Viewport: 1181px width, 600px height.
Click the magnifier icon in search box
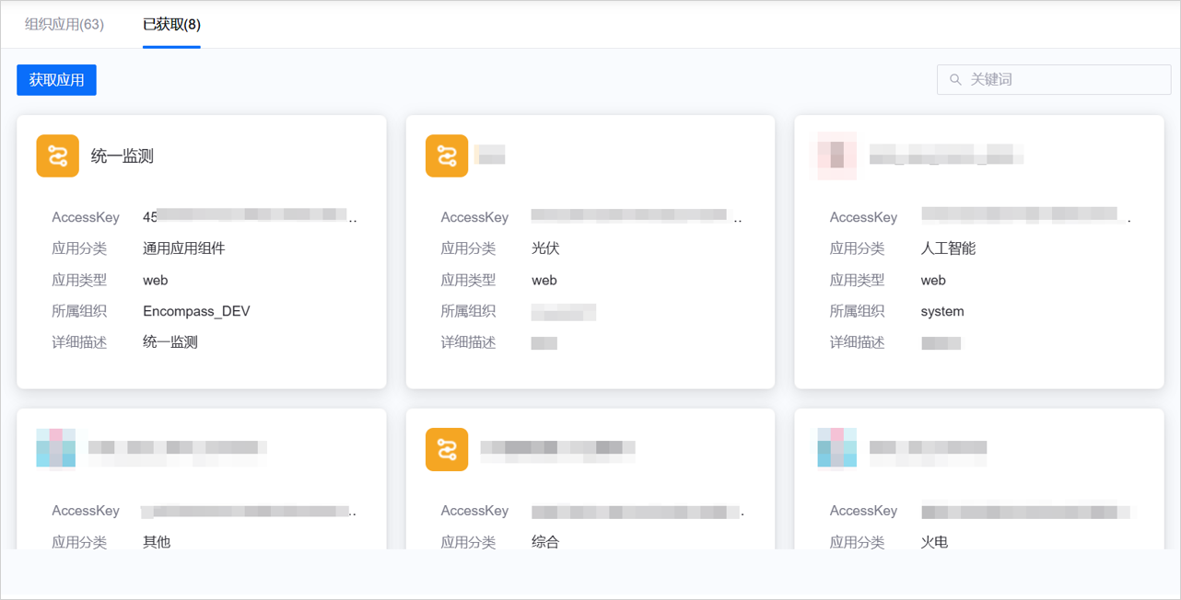956,80
